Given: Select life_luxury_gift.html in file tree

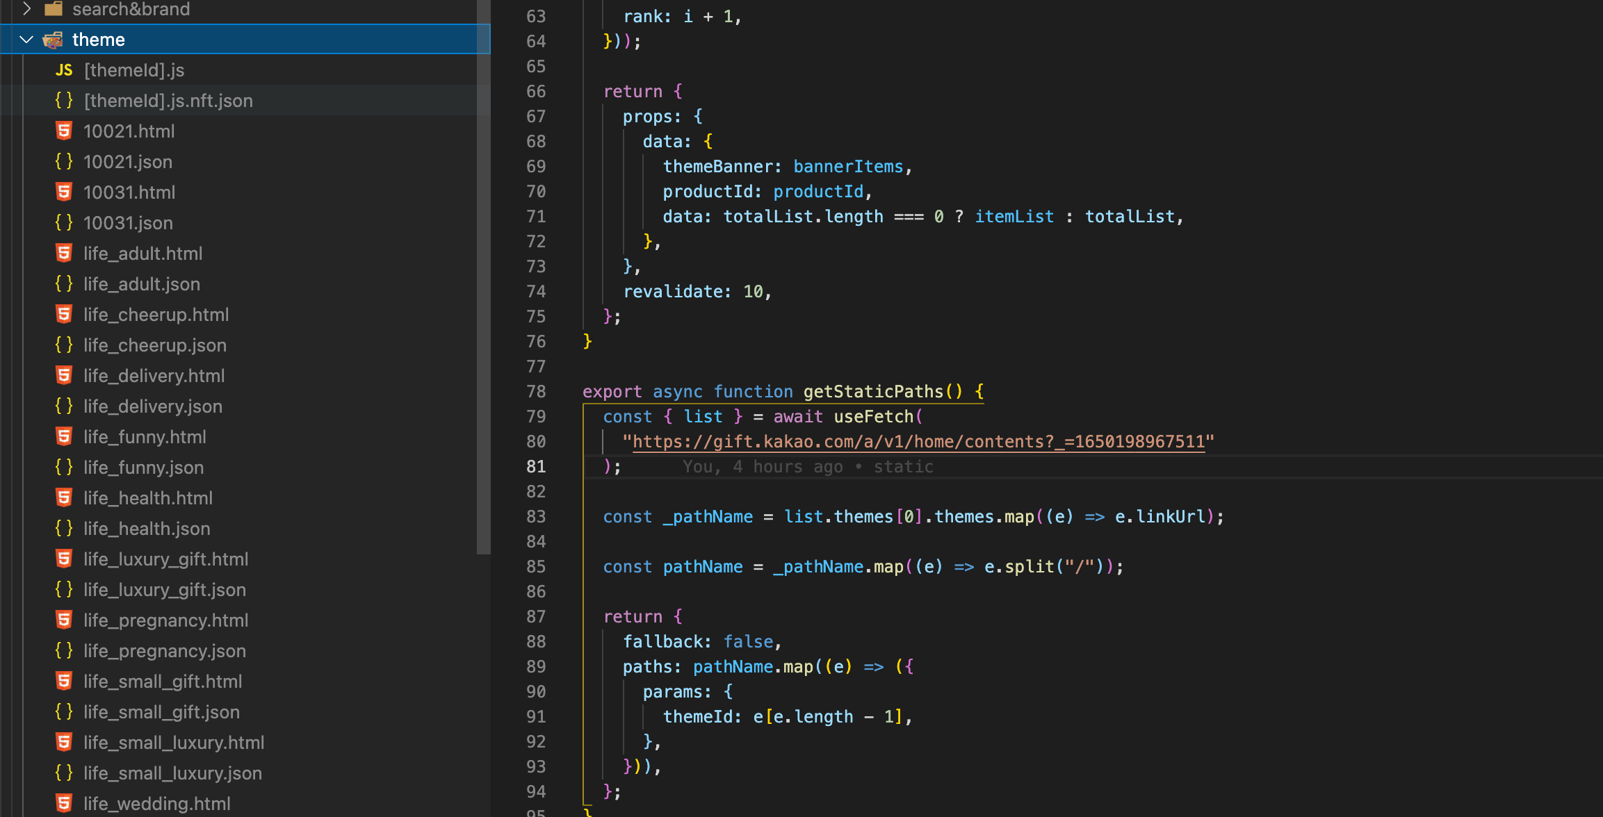Looking at the screenshot, I should [x=165, y=559].
